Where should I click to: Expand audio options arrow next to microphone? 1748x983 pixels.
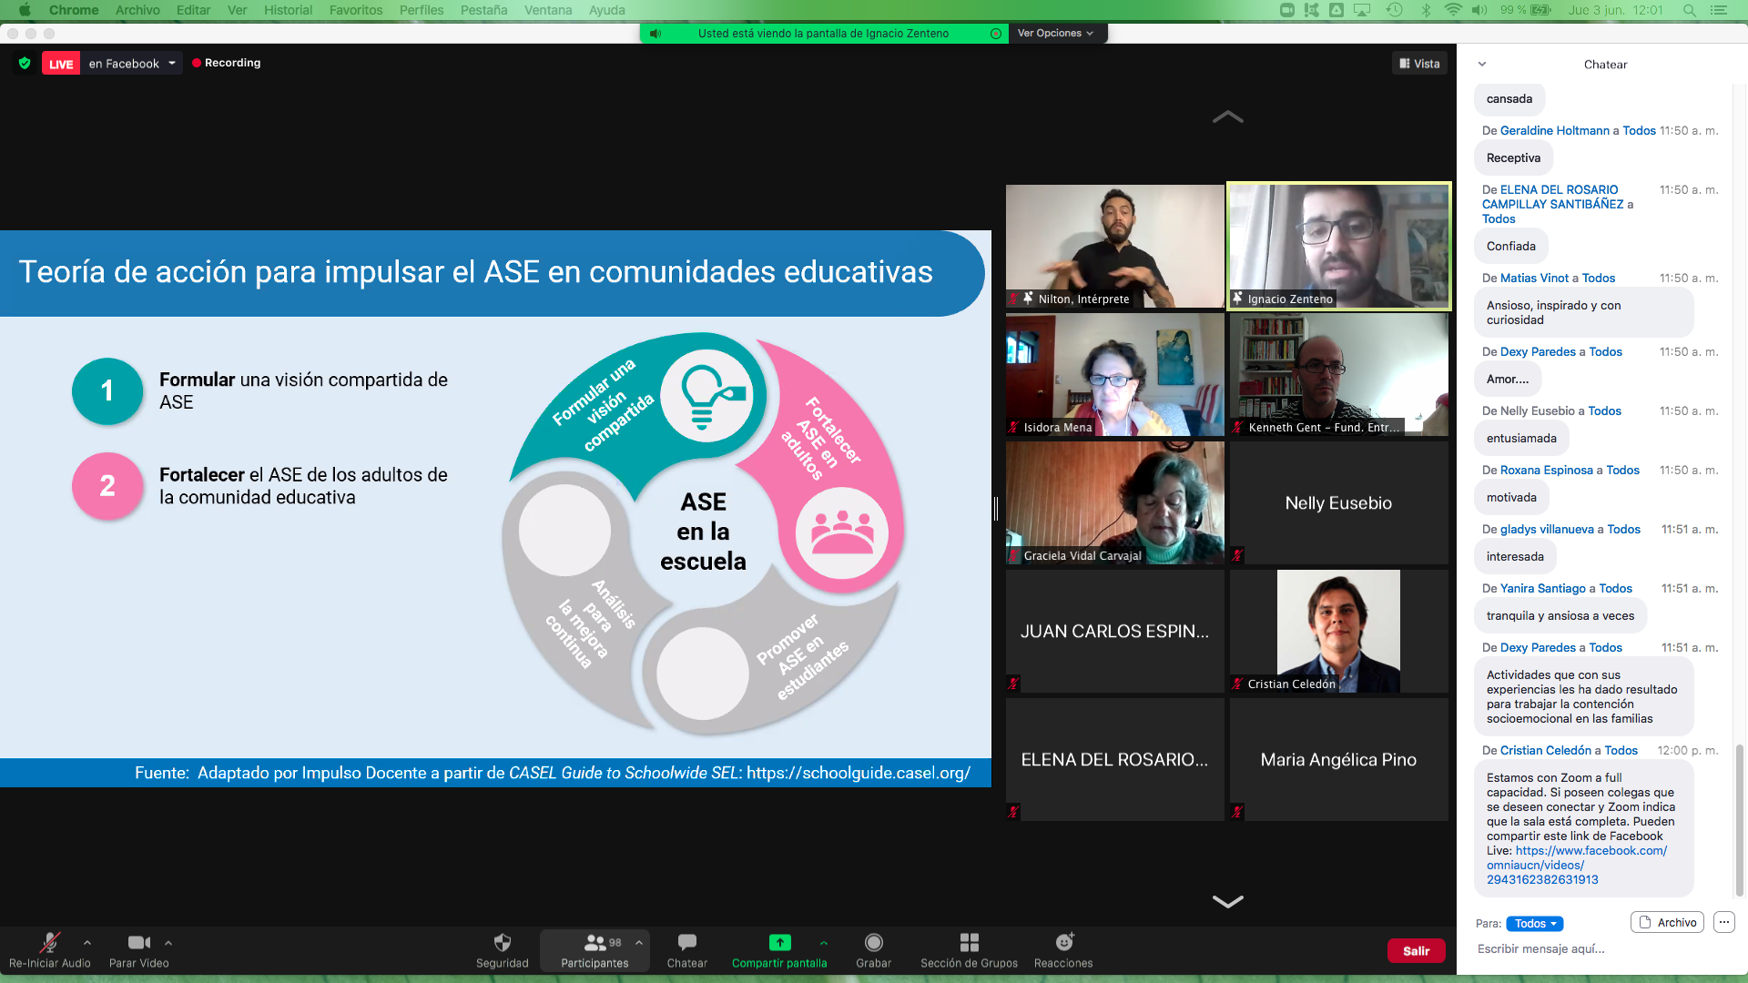point(87,943)
